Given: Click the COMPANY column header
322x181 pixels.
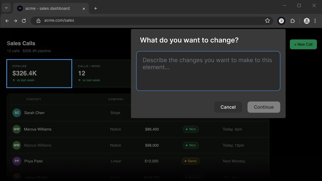Looking at the screenshot, I should (116, 99).
